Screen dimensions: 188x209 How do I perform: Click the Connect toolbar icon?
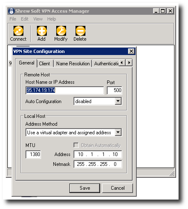coord(18,31)
